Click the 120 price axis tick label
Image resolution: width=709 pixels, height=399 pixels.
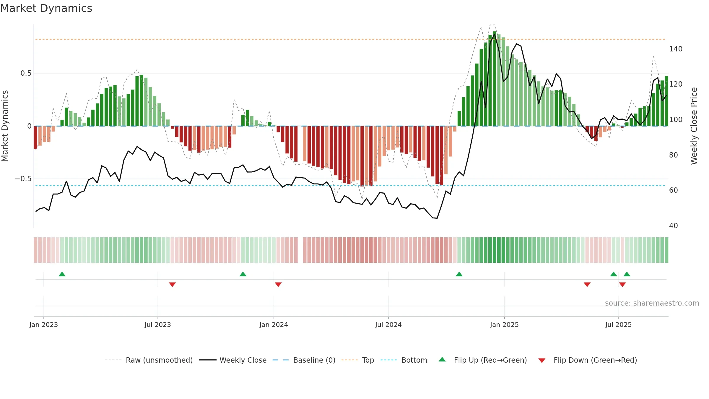point(676,84)
